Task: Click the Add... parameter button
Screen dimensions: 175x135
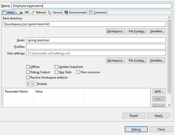Action: pos(159,91)
